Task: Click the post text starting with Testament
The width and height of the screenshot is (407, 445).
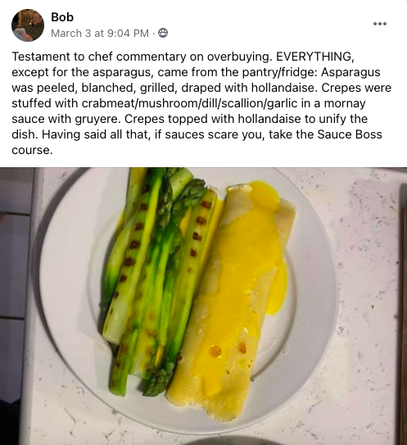Action: pos(203,103)
